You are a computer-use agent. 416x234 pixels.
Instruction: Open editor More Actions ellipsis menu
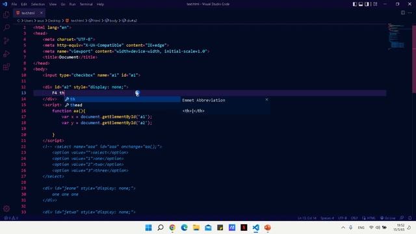[x=410, y=12]
